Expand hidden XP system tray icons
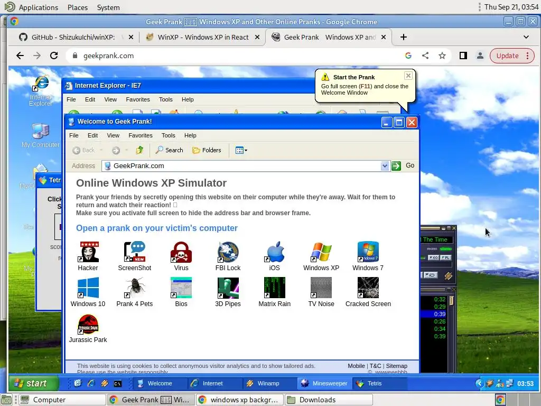 pyautogui.click(x=479, y=383)
